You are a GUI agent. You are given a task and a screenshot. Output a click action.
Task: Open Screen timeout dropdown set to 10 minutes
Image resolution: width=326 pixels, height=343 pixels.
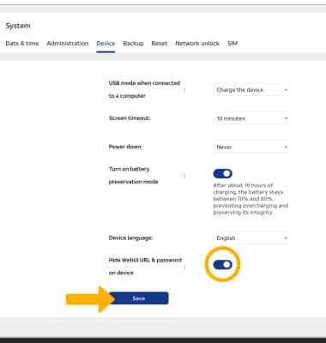click(x=251, y=118)
